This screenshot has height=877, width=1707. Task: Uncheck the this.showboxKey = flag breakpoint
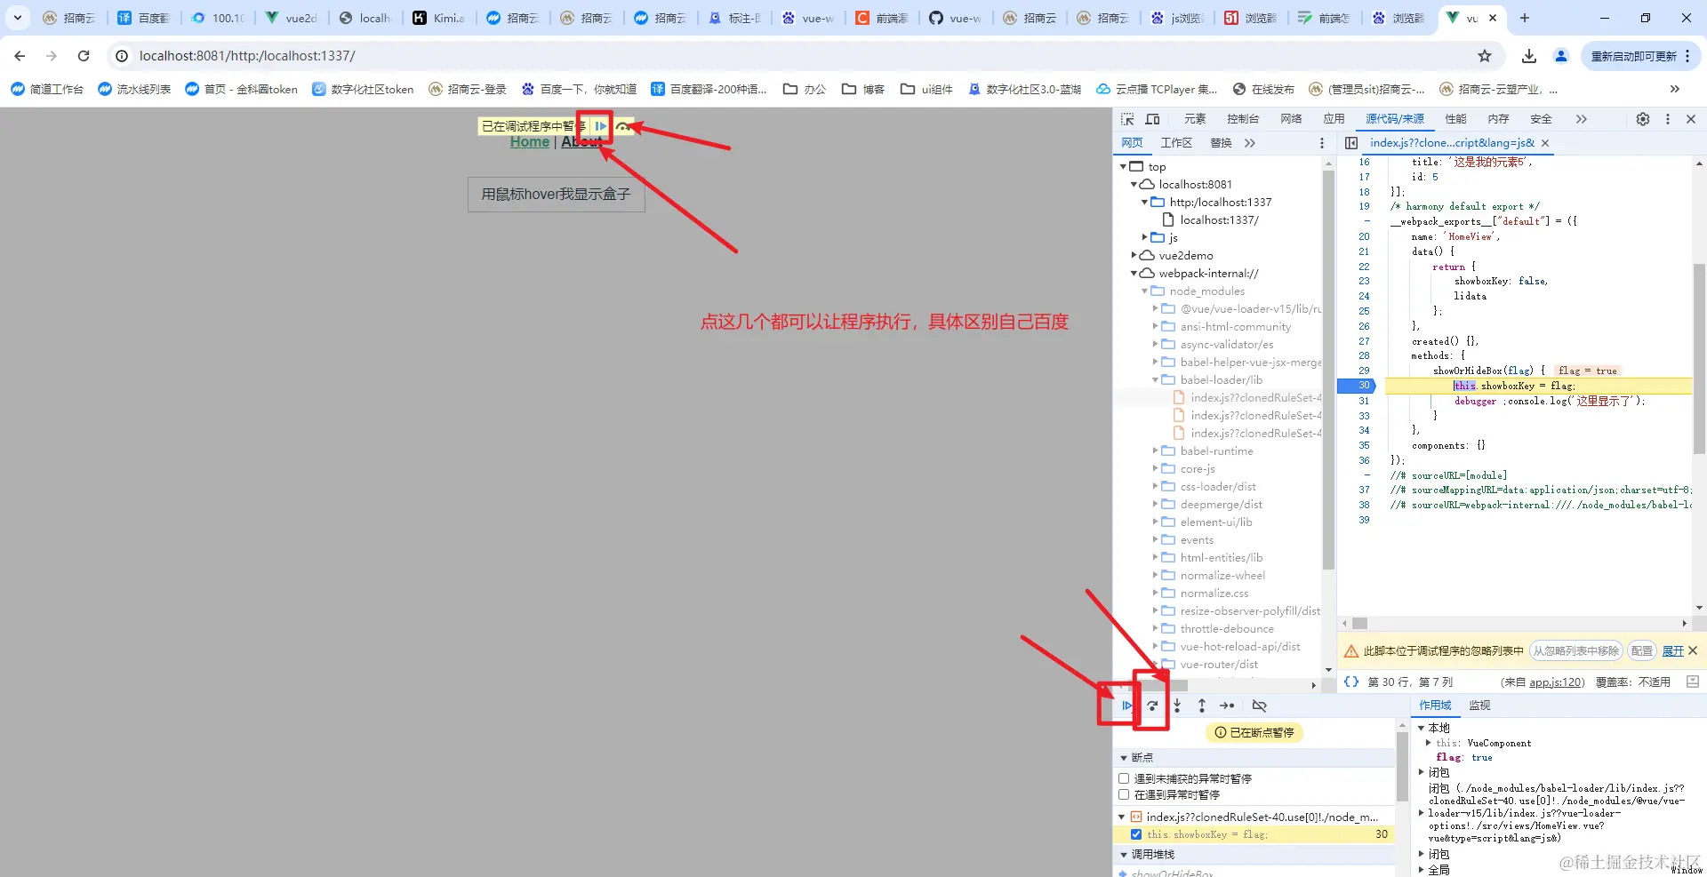pyautogui.click(x=1136, y=834)
